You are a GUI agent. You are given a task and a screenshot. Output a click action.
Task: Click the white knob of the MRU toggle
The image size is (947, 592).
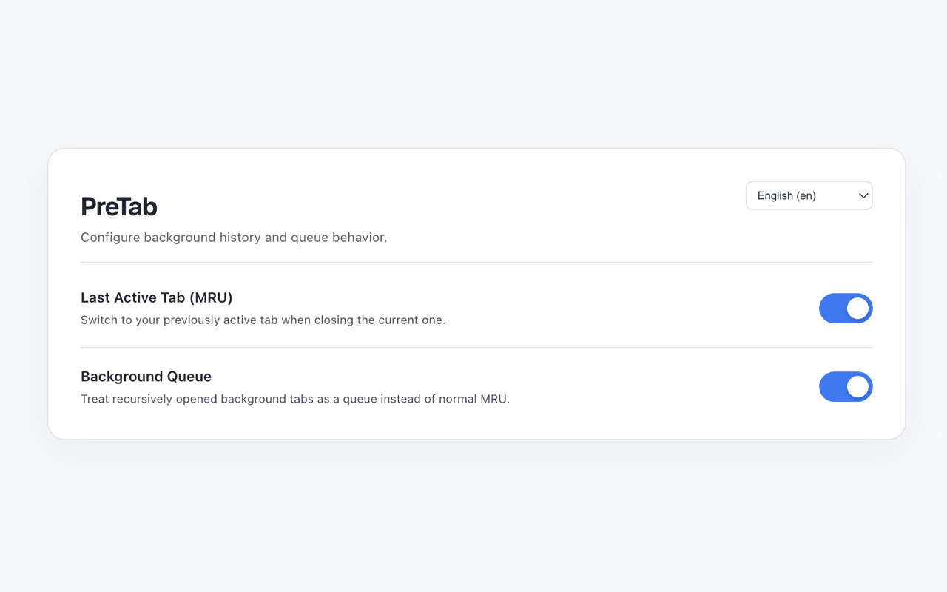coord(857,309)
